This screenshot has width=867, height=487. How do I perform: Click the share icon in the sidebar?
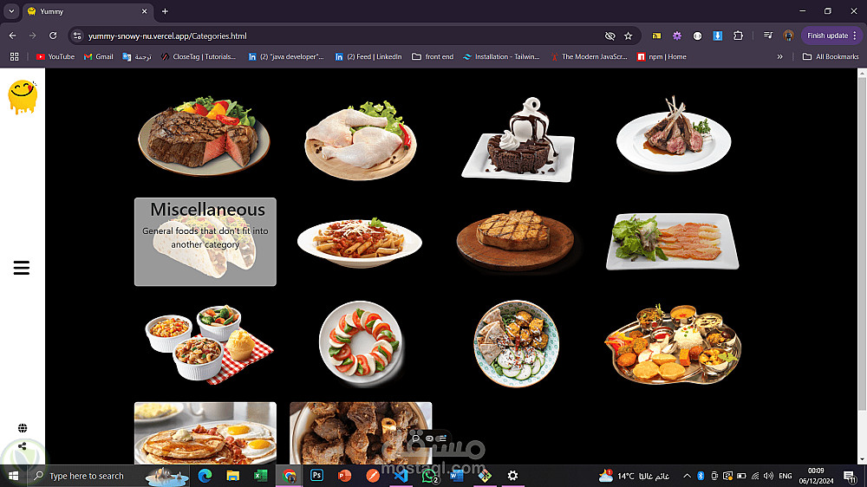pos(23,446)
